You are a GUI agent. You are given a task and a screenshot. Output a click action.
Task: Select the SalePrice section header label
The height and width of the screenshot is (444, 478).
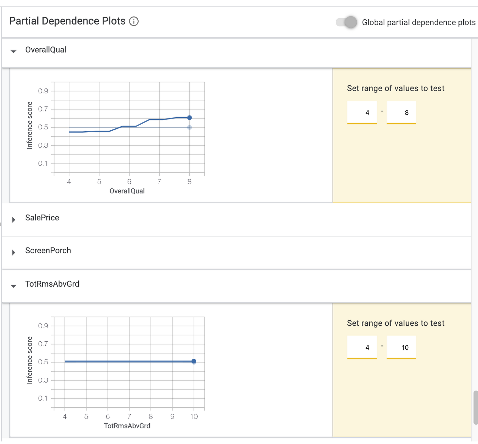pos(42,218)
